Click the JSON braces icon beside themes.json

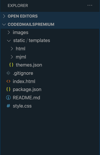tap(11, 65)
